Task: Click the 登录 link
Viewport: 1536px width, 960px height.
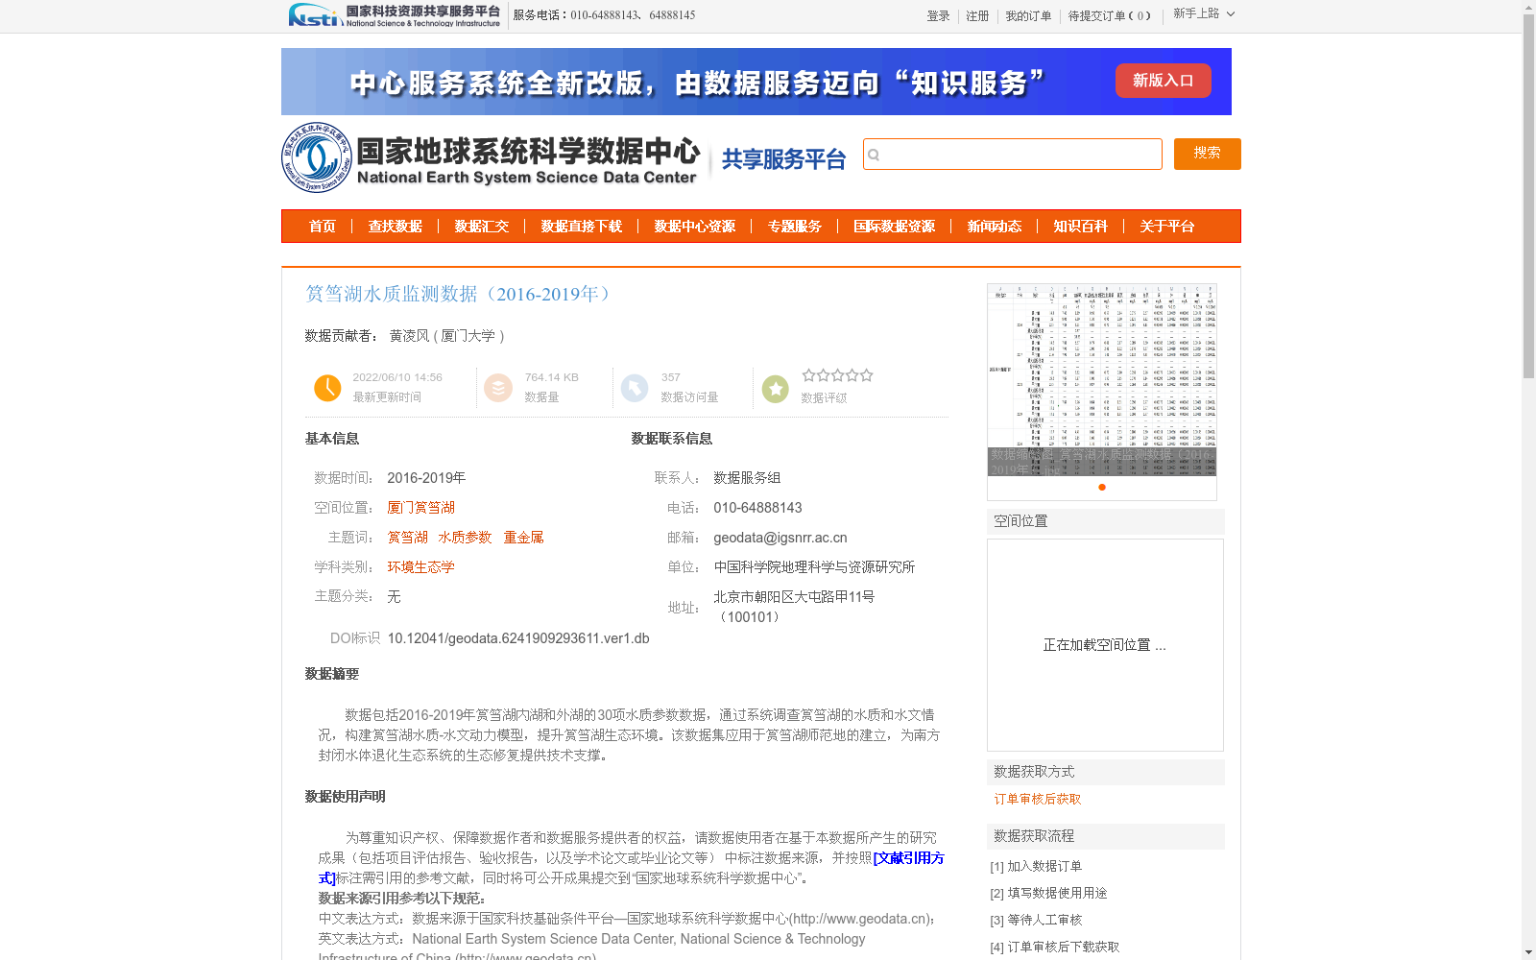Action: tap(938, 16)
